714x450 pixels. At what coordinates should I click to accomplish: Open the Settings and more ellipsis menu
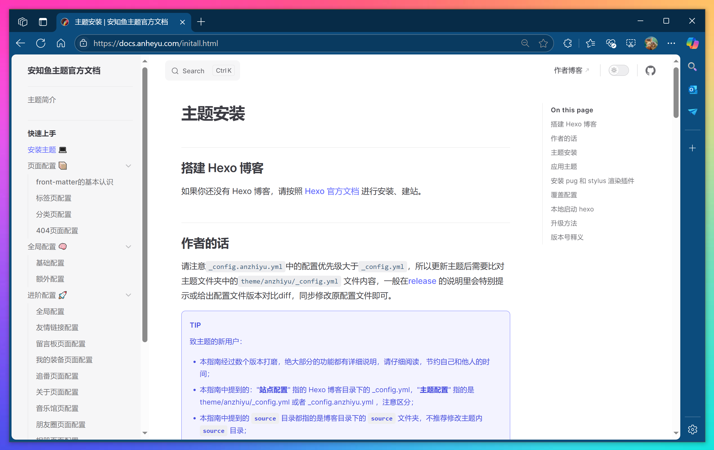click(x=671, y=43)
